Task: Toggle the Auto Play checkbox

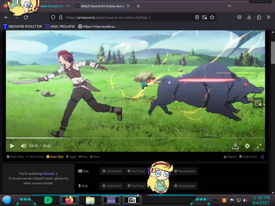Action: (15, 157)
